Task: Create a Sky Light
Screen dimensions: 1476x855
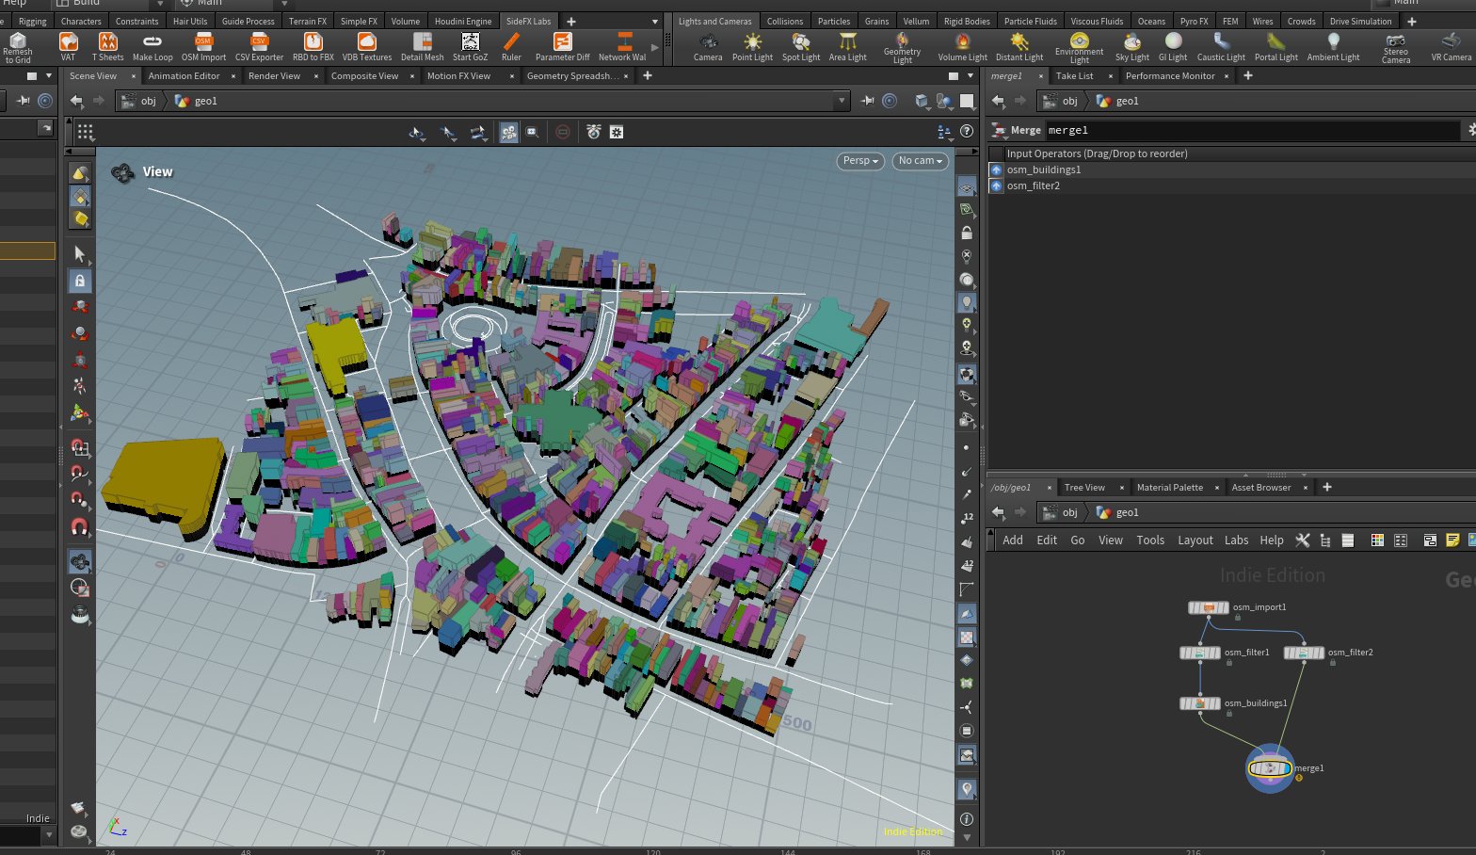Action: tap(1132, 46)
